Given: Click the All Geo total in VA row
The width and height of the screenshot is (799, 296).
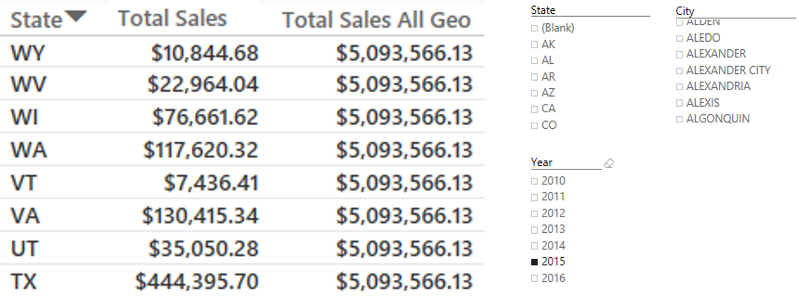Looking at the screenshot, I should coord(405,215).
